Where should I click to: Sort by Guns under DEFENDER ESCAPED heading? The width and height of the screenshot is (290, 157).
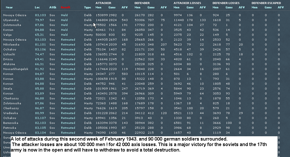268,7
